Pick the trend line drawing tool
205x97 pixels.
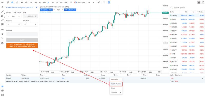click(x=2, y=12)
